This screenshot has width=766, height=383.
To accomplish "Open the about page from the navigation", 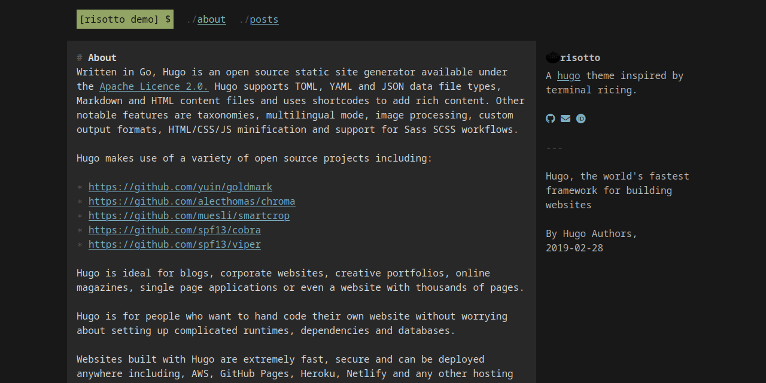I will (x=212, y=19).
